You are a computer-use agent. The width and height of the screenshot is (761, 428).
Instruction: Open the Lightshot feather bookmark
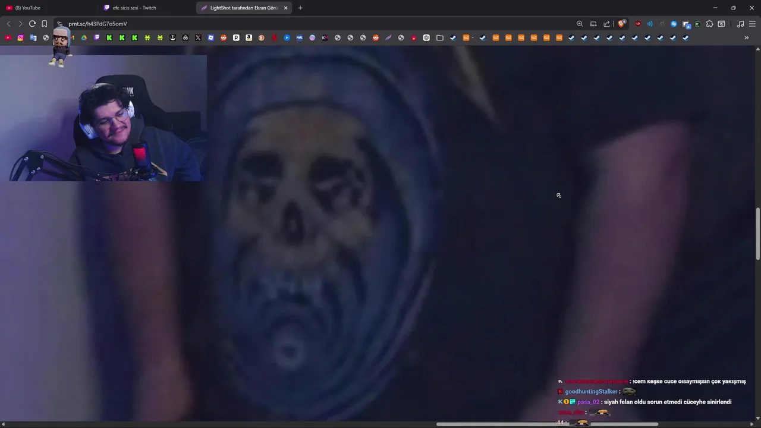coord(388,37)
